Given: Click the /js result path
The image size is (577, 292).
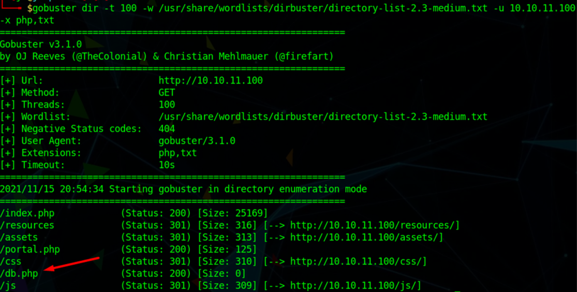Looking at the screenshot, I should (x=8, y=286).
